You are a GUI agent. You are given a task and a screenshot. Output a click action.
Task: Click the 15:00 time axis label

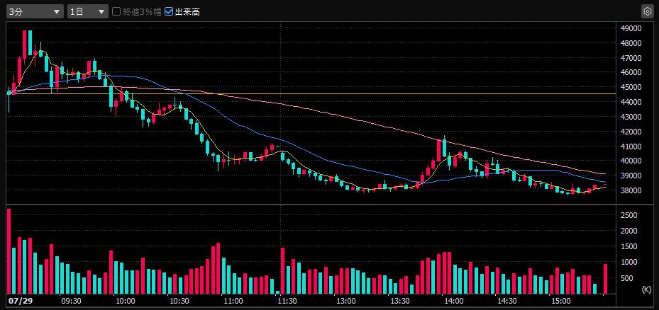pos(561,301)
